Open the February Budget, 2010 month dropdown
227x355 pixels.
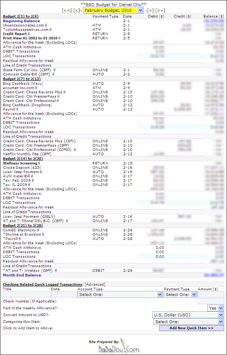click(113, 10)
